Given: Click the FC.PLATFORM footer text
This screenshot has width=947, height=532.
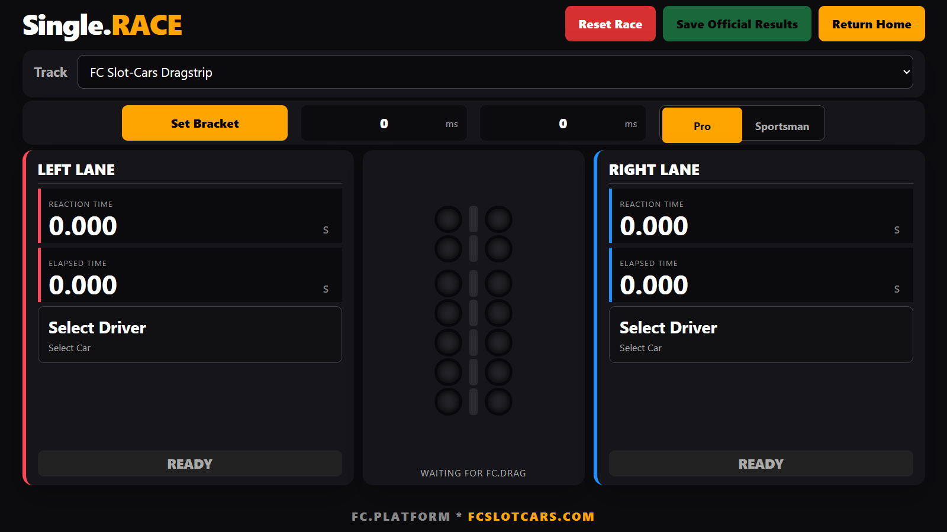Looking at the screenshot, I should pos(401,516).
